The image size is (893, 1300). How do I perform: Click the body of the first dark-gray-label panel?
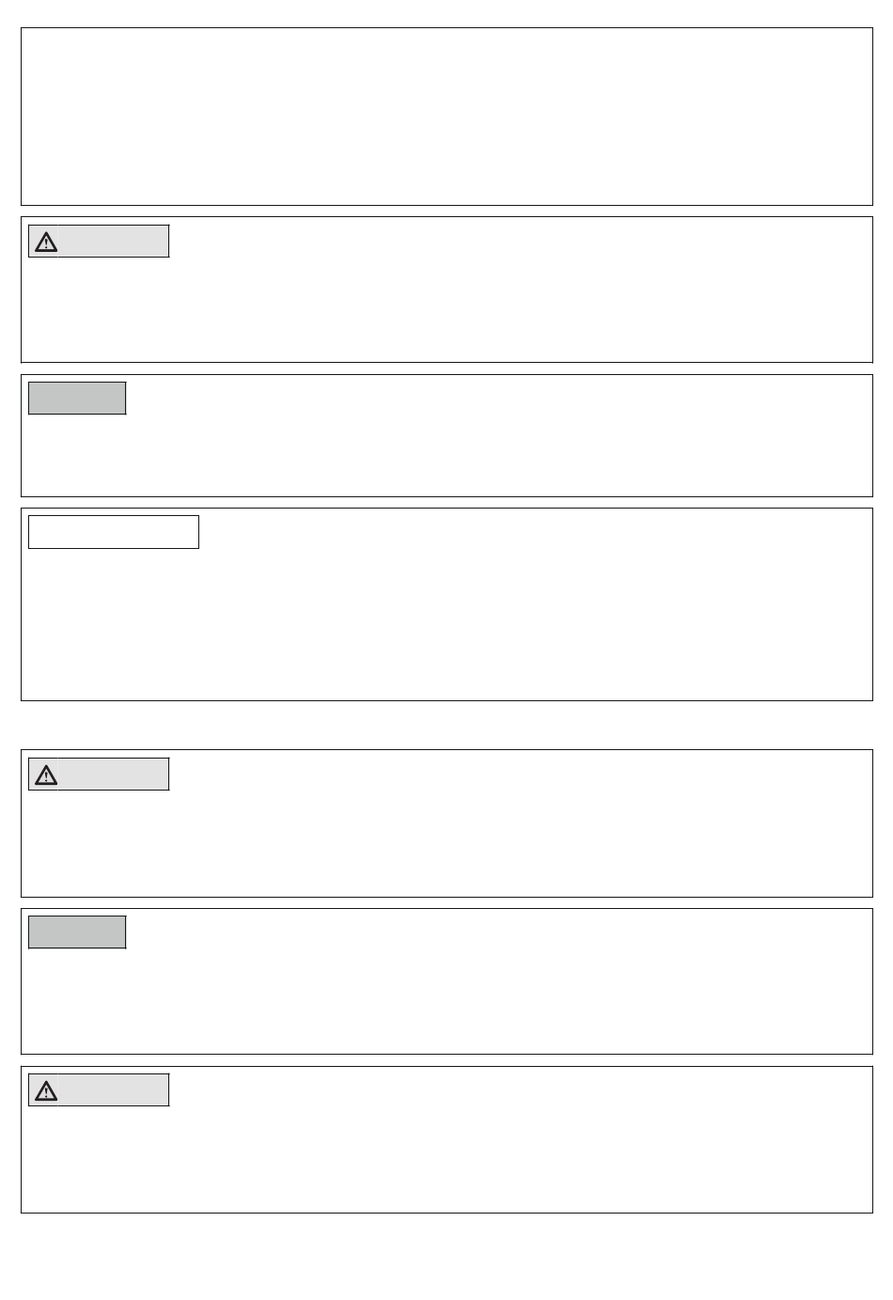click(x=446, y=454)
